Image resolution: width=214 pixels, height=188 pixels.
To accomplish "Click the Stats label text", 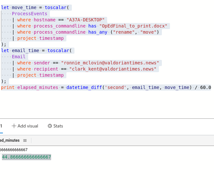I will click(58, 126).
